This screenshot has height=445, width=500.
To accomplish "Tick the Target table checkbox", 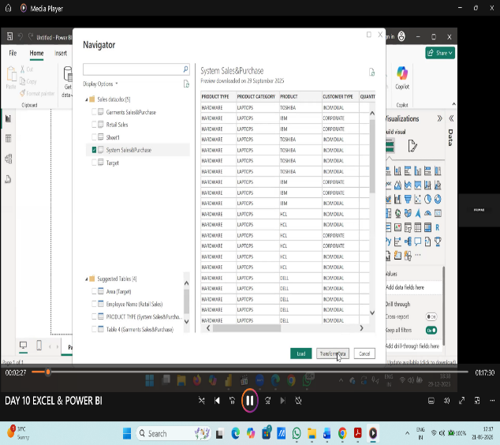I will point(94,163).
